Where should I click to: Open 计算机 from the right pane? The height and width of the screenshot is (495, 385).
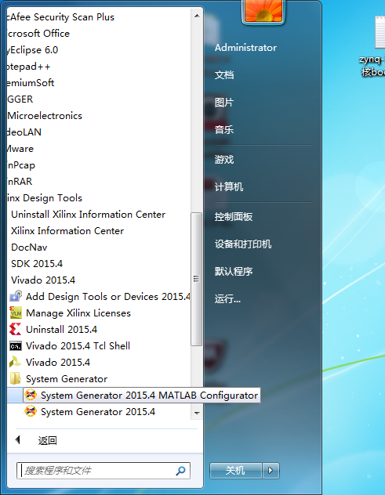[229, 187]
